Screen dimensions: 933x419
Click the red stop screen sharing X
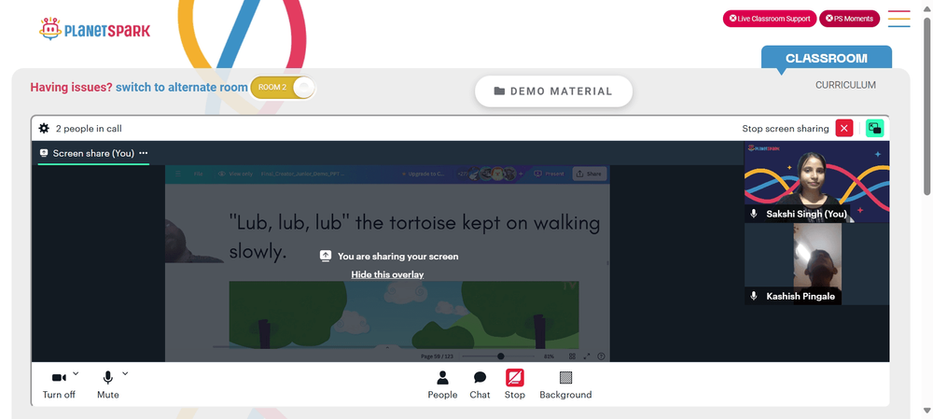pos(843,128)
